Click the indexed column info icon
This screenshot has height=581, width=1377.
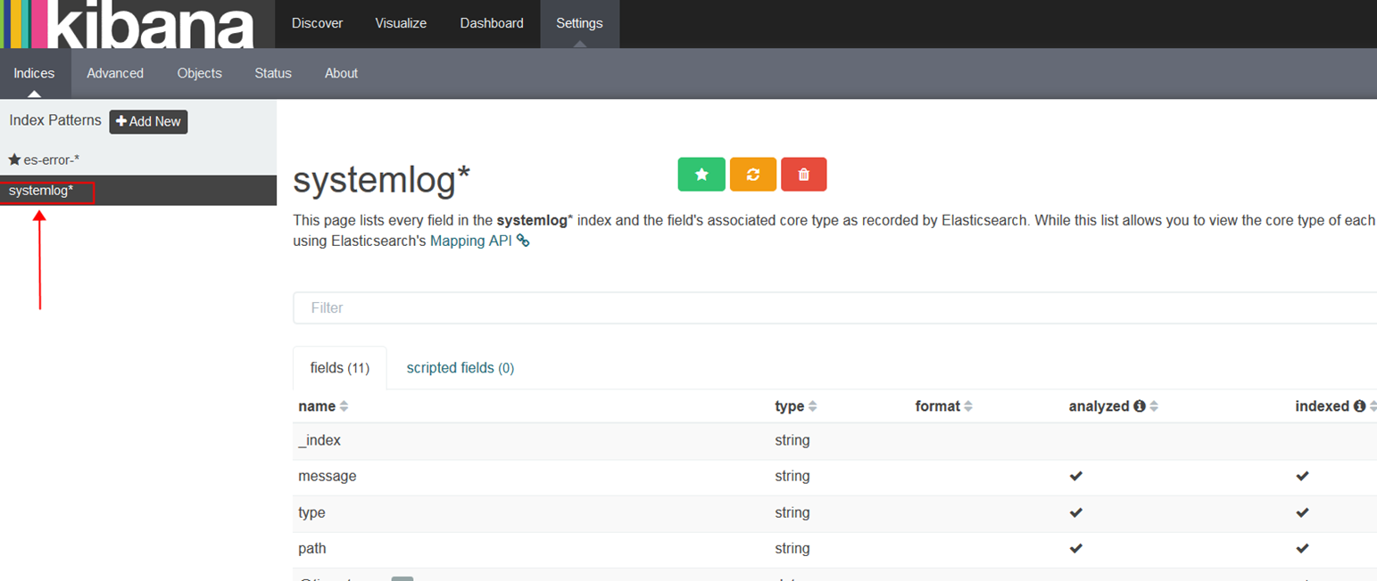(1359, 406)
